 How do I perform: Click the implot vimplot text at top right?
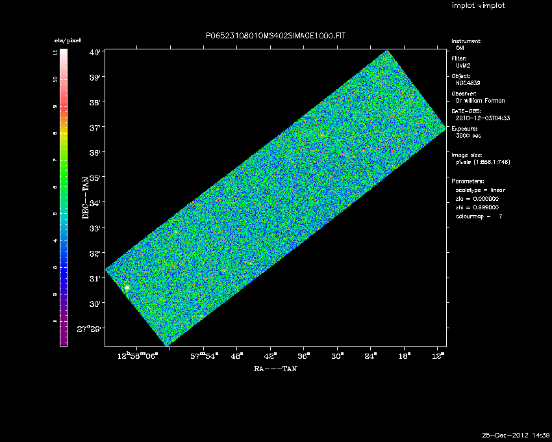(478, 6)
